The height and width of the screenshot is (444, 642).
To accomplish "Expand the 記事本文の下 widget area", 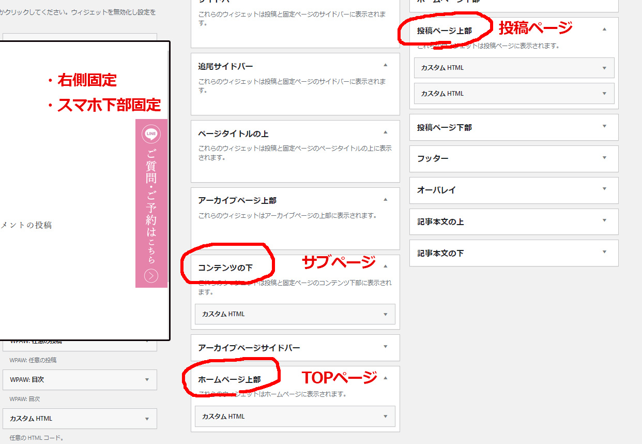I will click(604, 253).
